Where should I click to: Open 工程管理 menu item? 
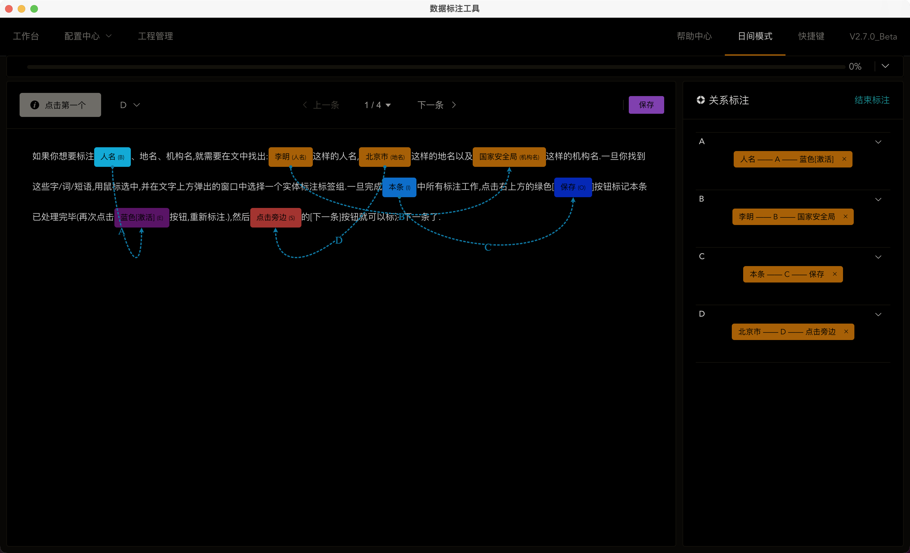(155, 36)
